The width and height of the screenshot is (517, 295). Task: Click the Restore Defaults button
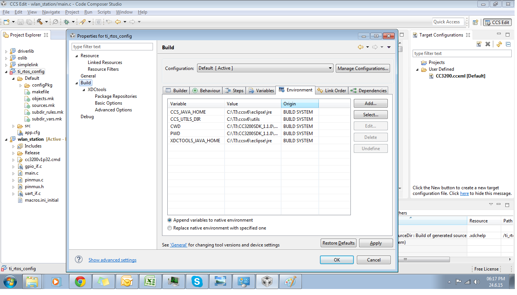click(x=338, y=243)
